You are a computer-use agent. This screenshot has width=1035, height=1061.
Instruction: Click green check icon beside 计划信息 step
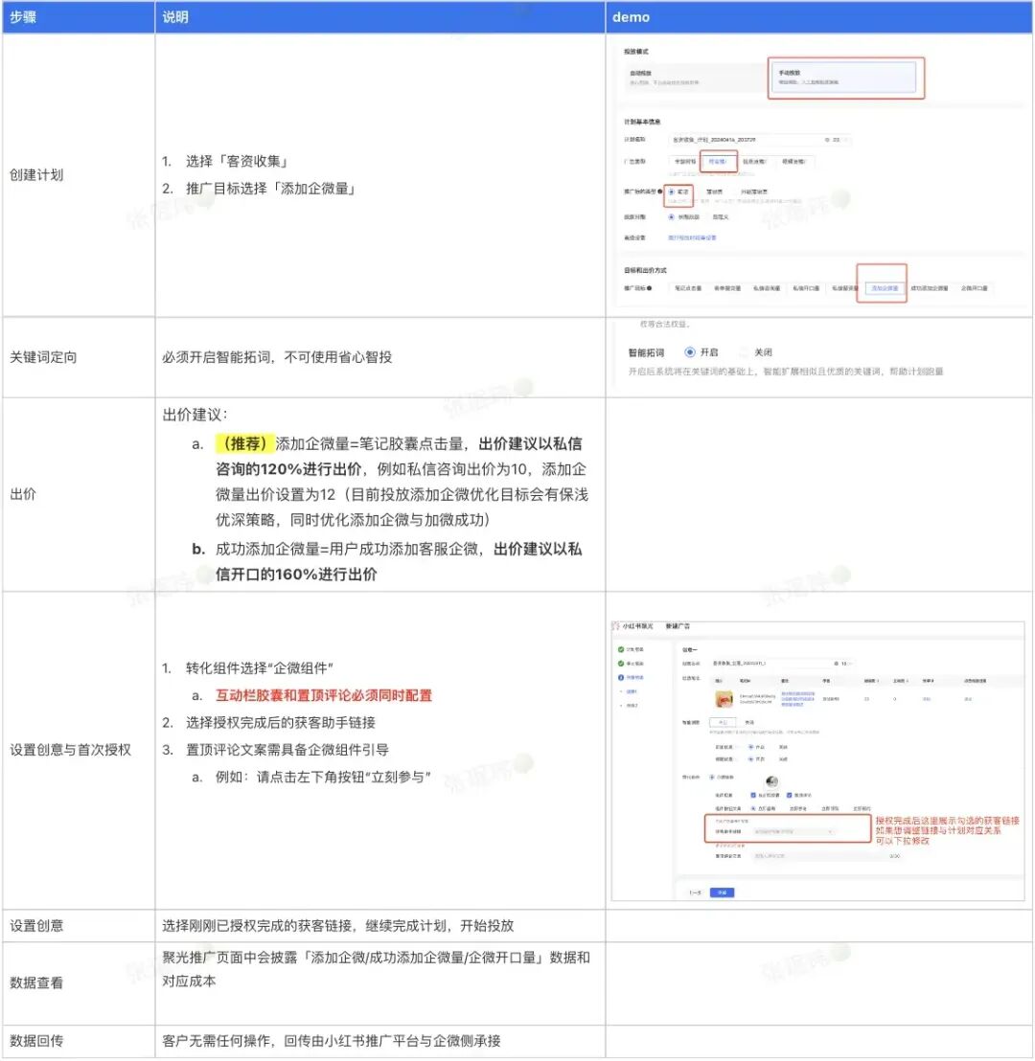coord(620,649)
